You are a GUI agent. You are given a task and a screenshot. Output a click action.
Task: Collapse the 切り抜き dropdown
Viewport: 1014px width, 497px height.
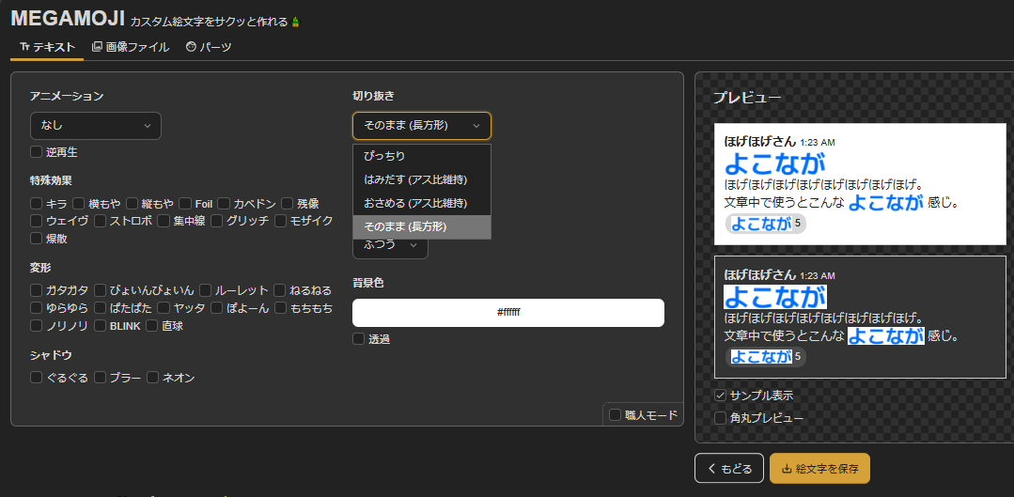click(421, 126)
